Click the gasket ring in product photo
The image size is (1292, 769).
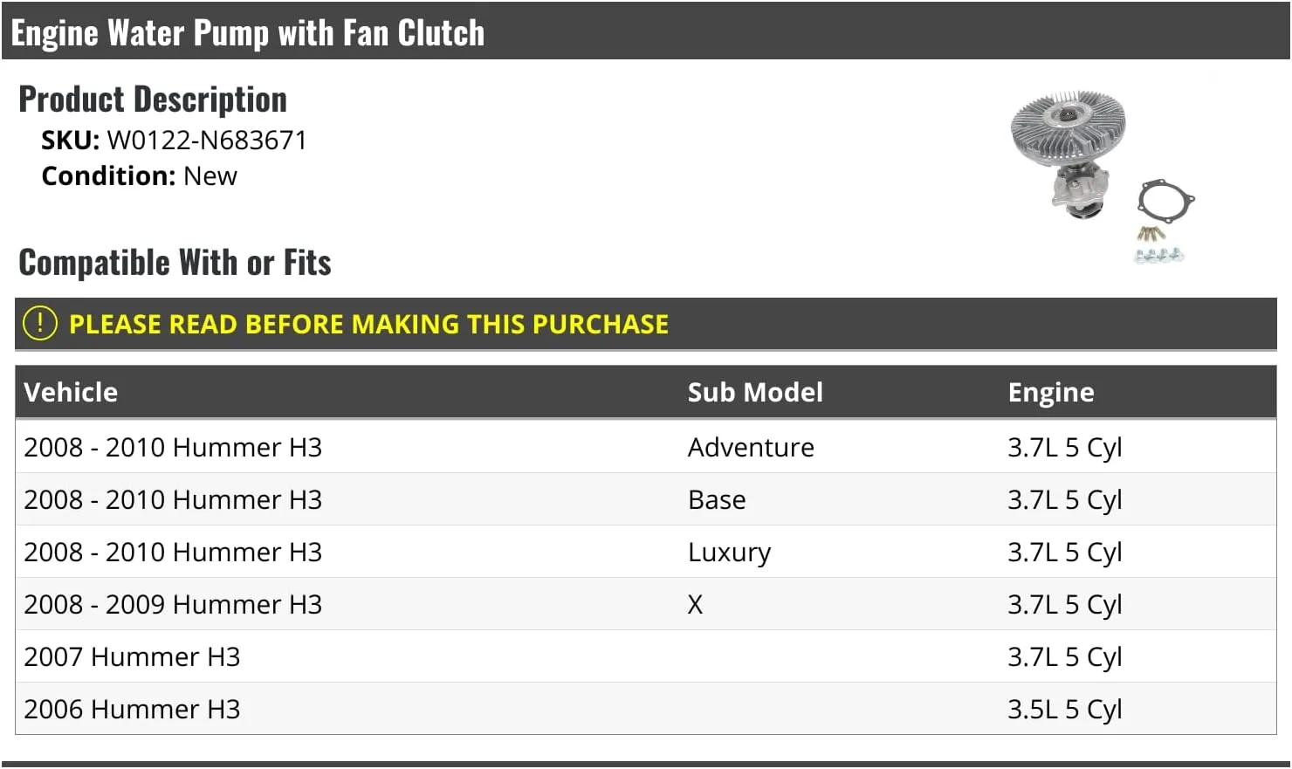click(x=1165, y=203)
